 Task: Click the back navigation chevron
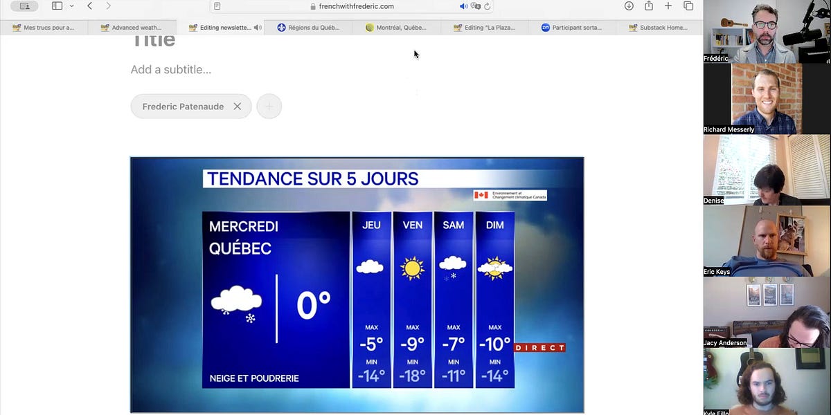[89, 6]
